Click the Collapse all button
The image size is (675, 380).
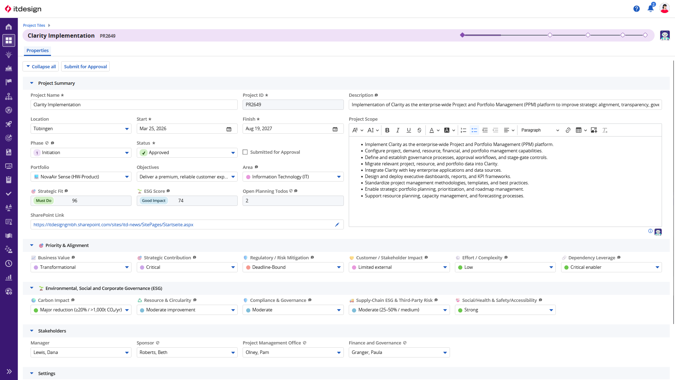click(x=41, y=66)
